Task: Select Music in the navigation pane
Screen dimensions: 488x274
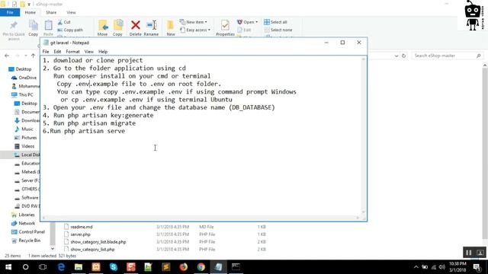Action: (x=24, y=129)
